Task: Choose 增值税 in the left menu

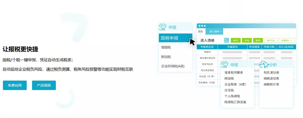Action: (x=166, y=47)
